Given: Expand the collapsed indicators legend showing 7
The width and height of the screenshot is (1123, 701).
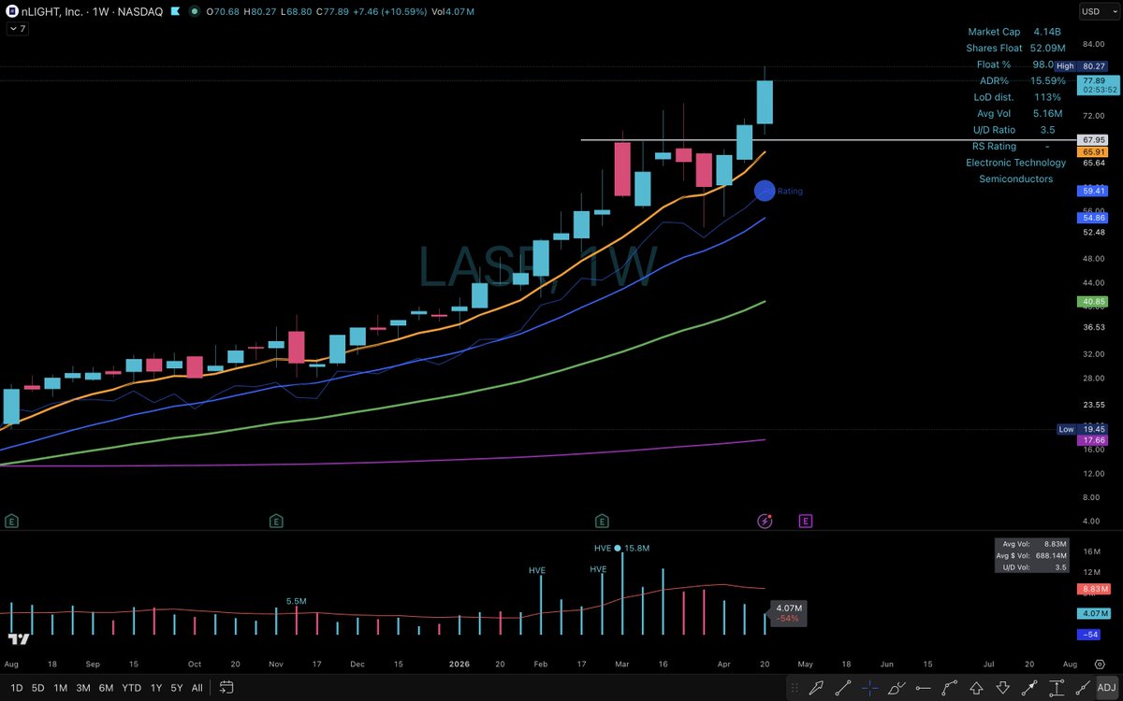Looking at the screenshot, I should [x=19, y=29].
